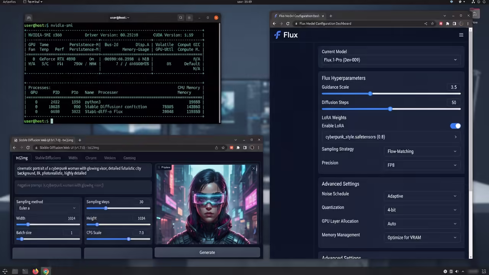Open extensions puzzle icon in Stable Diffusion browser
The height and width of the screenshot is (275, 489).
tap(238, 147)
